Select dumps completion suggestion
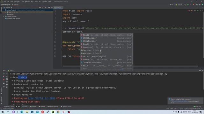The image size is (204, 114). tap(106, 60)
